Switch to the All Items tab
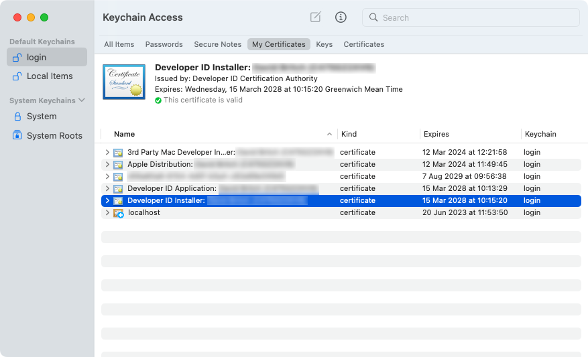Image resolution: width=588 pixels, height=357 pixels. point(119,44)
